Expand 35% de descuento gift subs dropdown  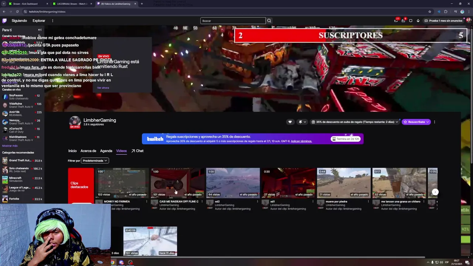tap(355, 122)
